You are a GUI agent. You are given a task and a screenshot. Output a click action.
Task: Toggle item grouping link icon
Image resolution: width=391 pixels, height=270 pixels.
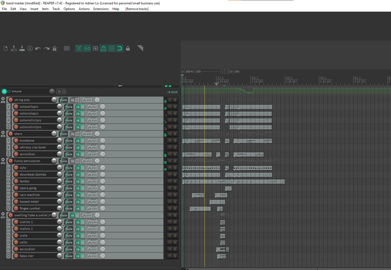(x=87, y=49)
